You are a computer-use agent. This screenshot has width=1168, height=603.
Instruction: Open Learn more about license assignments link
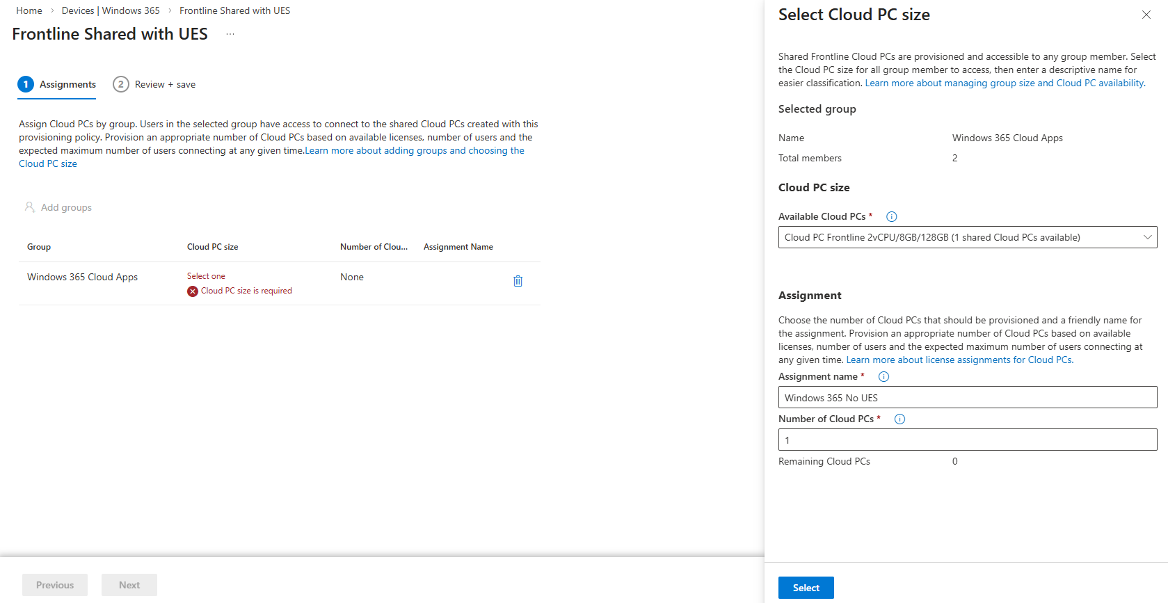coord(959,360)
